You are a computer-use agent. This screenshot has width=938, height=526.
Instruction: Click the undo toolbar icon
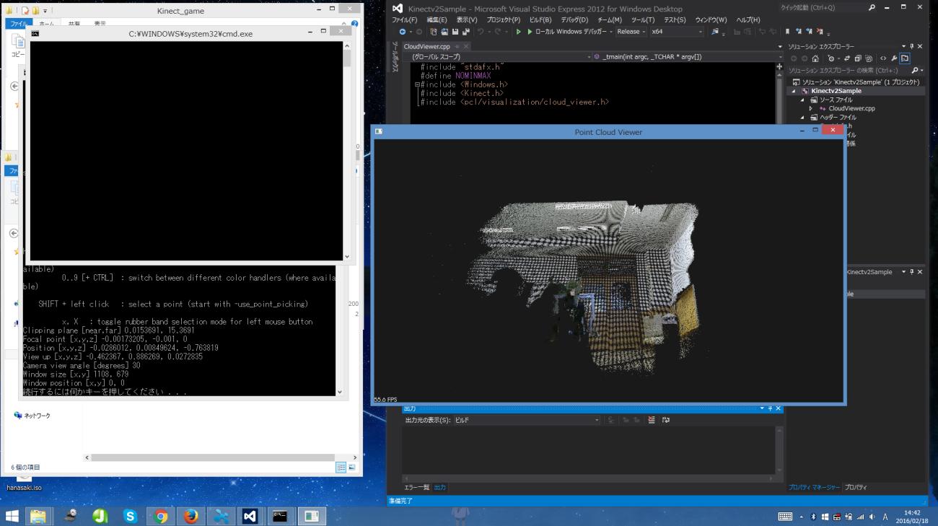pyautogui.click(x=479, y=32)
